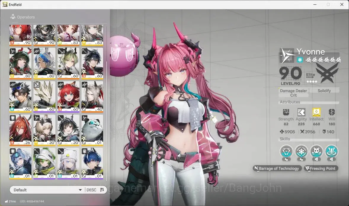This screenshot has width=349, height=206.
Task: Select the blue-and-white-haired level 80 operator
Action: [44, 63]
